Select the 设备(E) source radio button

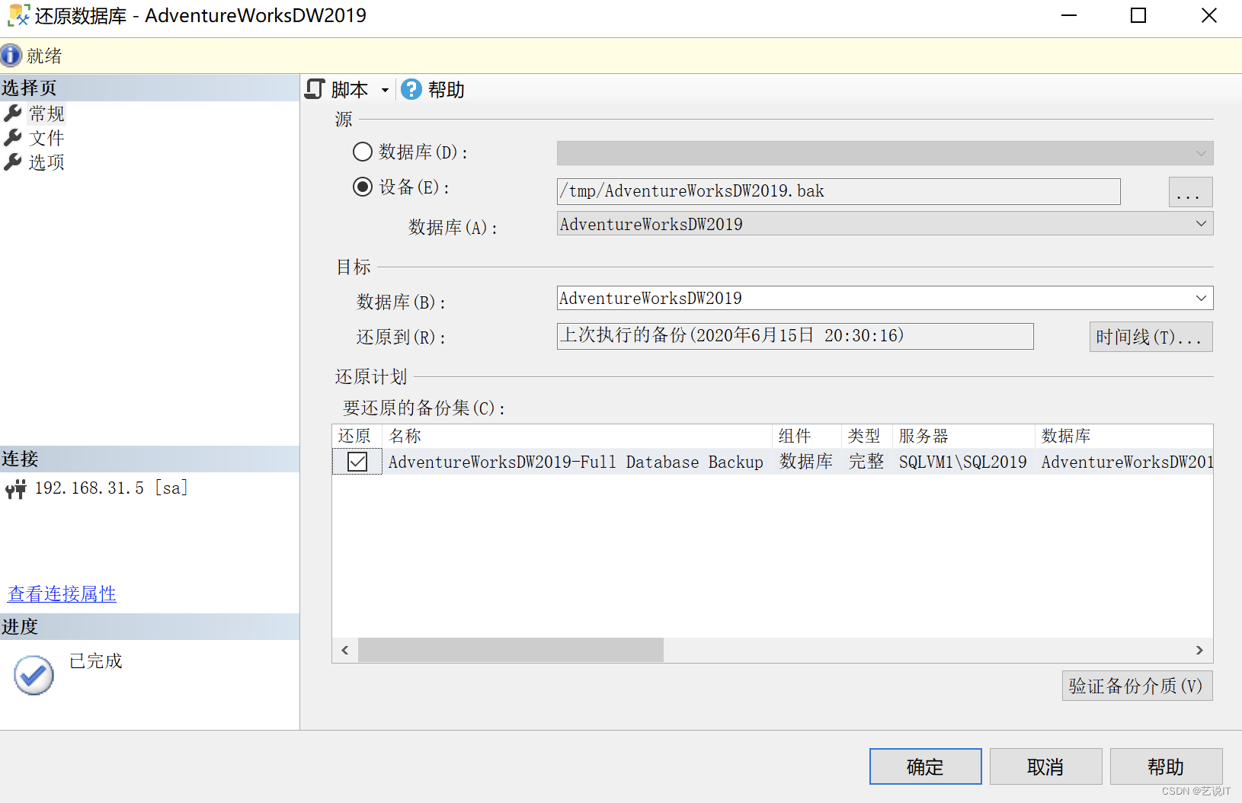363,187
